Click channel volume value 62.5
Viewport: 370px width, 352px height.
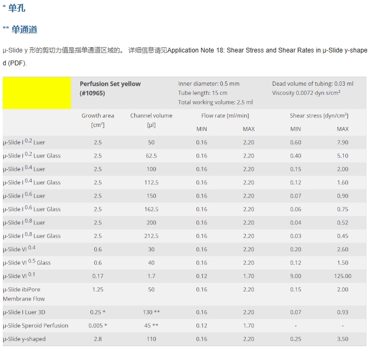tap(151, 156)
